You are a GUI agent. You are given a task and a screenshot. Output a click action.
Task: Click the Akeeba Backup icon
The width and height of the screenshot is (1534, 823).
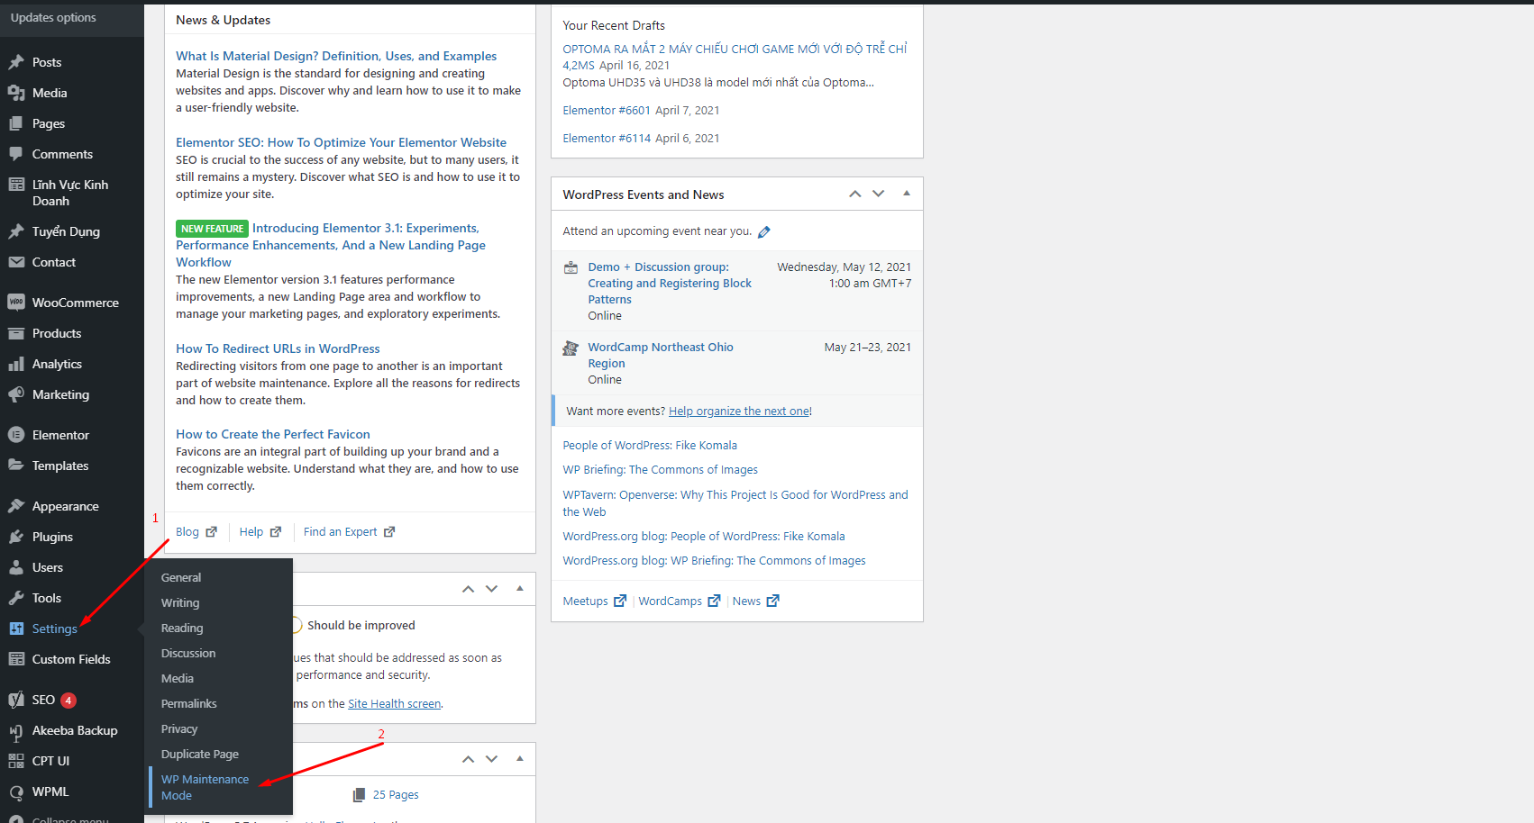16,730
